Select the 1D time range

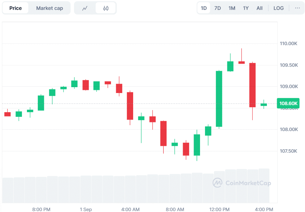click(204, 8)
